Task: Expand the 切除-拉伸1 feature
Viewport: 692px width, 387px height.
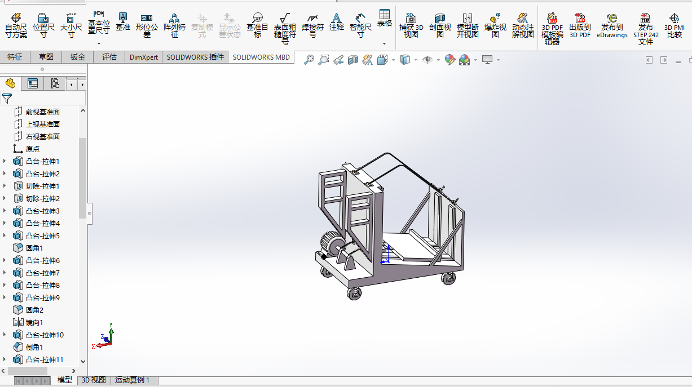Action: click(5, 186)
